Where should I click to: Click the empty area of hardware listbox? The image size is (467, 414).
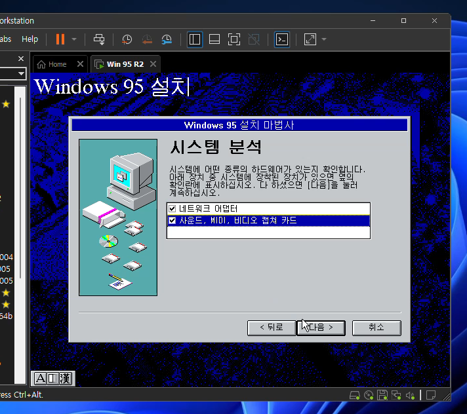(x=268, y=233)
